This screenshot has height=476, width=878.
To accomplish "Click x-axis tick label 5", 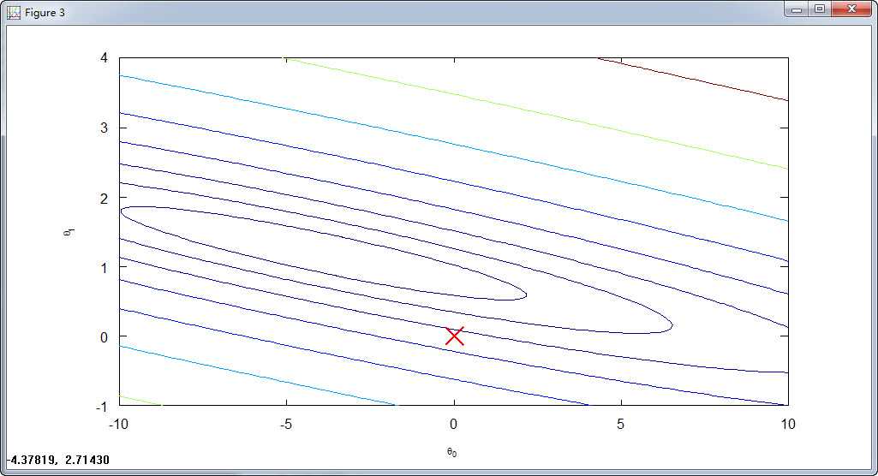I will coord(620,424).
